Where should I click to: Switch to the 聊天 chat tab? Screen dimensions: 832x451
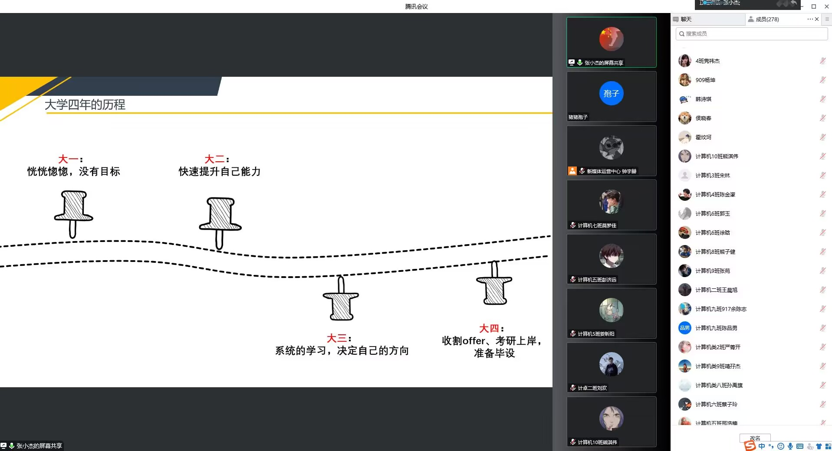pyautogui.click(x=686, y=19)
